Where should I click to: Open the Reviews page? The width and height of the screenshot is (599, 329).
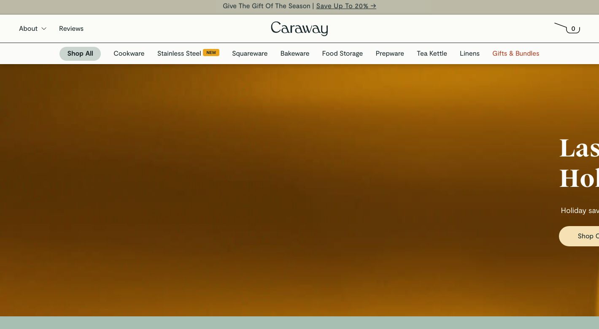click(x=71, y=28)
